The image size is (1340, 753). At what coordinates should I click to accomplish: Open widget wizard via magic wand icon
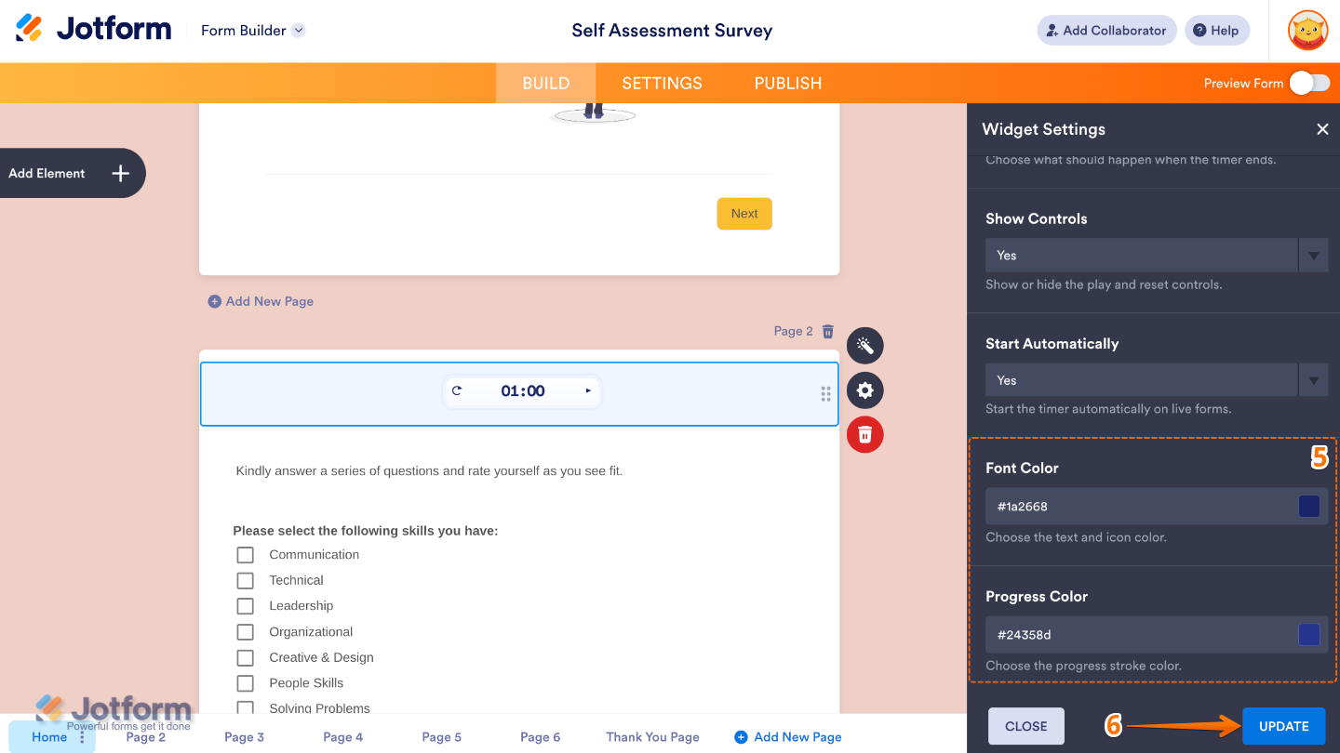(x=864, y=345)
